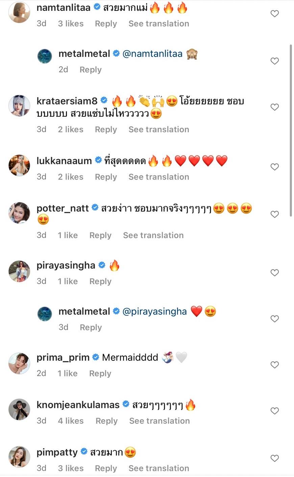Like knomjeankulamas's comment
The height and width of the screenshot is (477, 294).
[275, 411]
